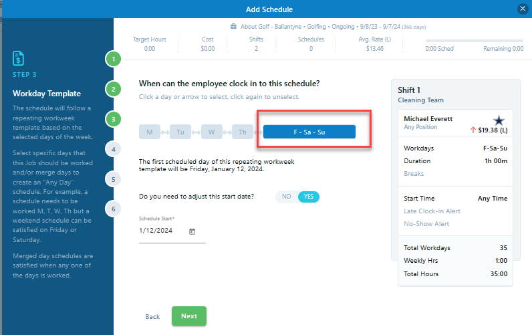Jump to step 6 circle
The image size is (532, 335).
114,209
